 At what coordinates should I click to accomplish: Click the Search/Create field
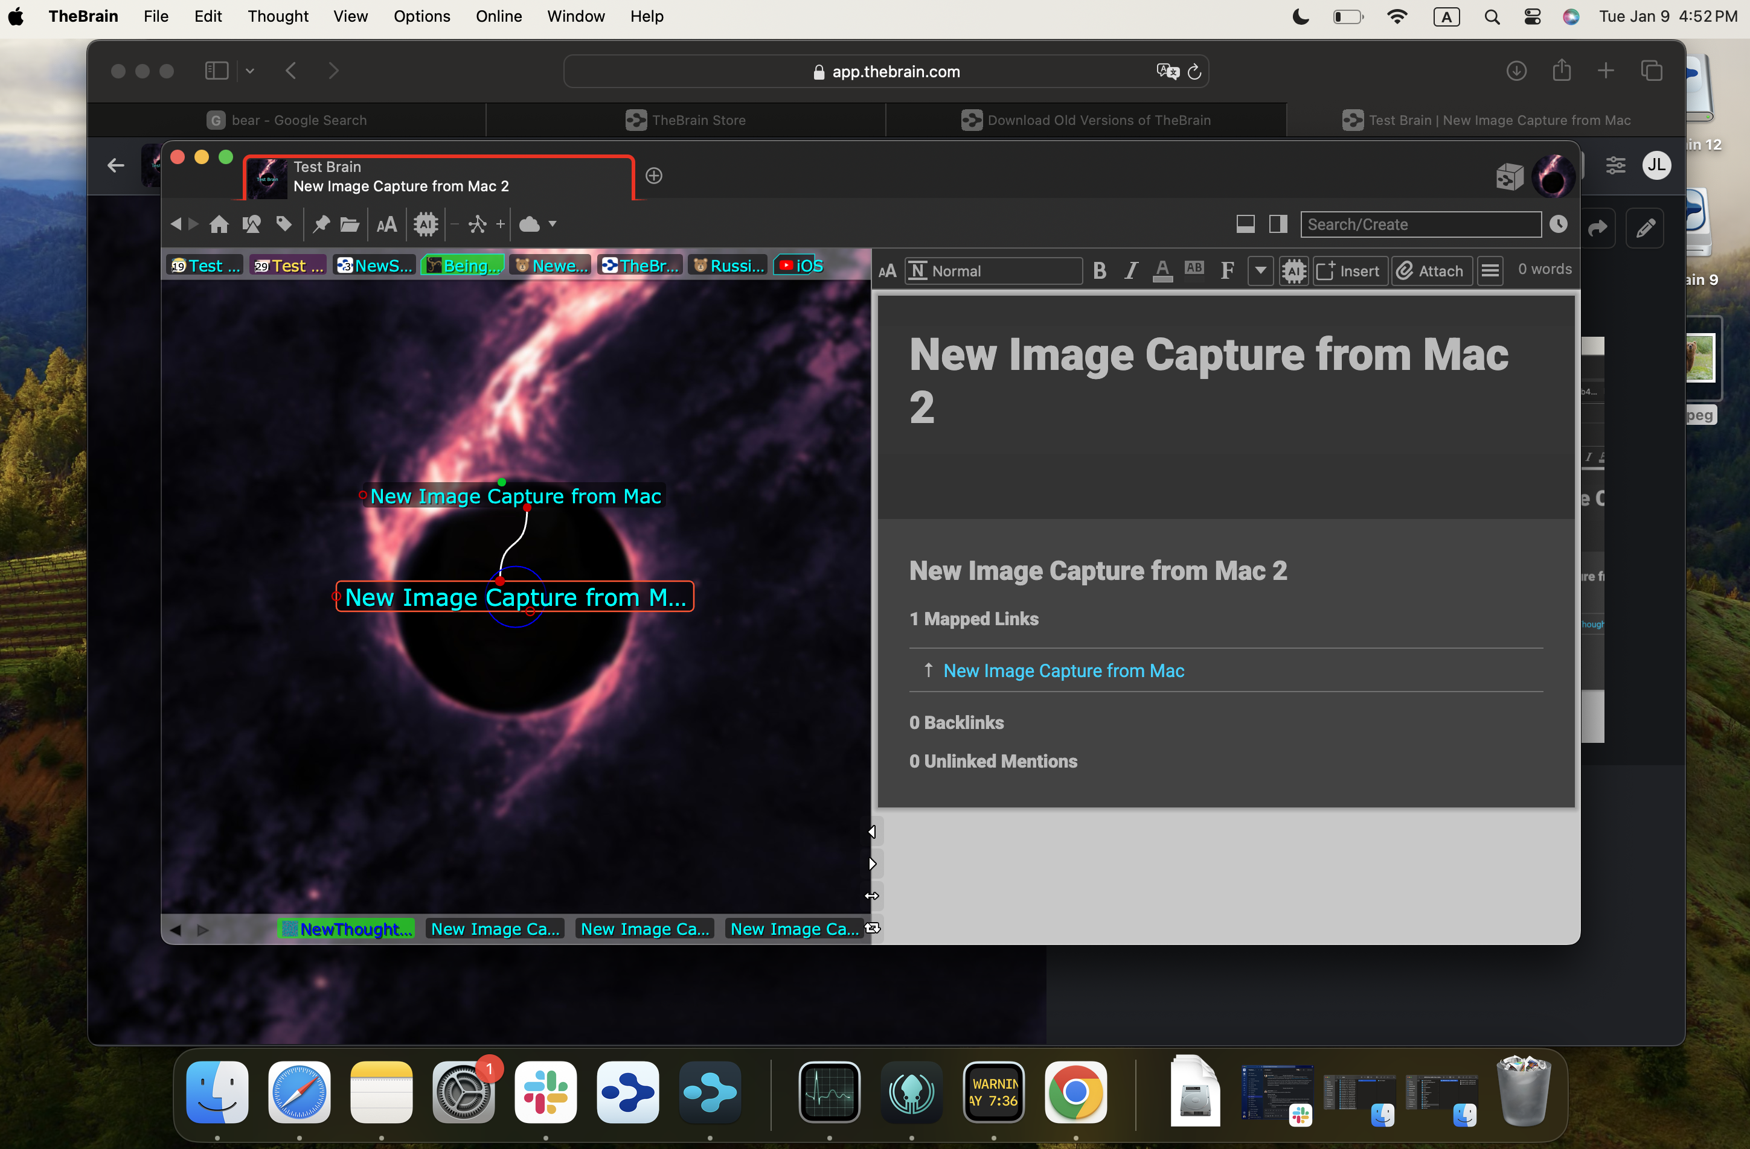[x=1420, y=224]
